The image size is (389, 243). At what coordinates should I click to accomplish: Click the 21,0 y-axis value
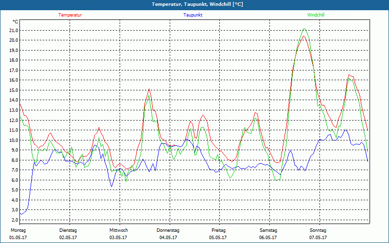tap(14, 30)
